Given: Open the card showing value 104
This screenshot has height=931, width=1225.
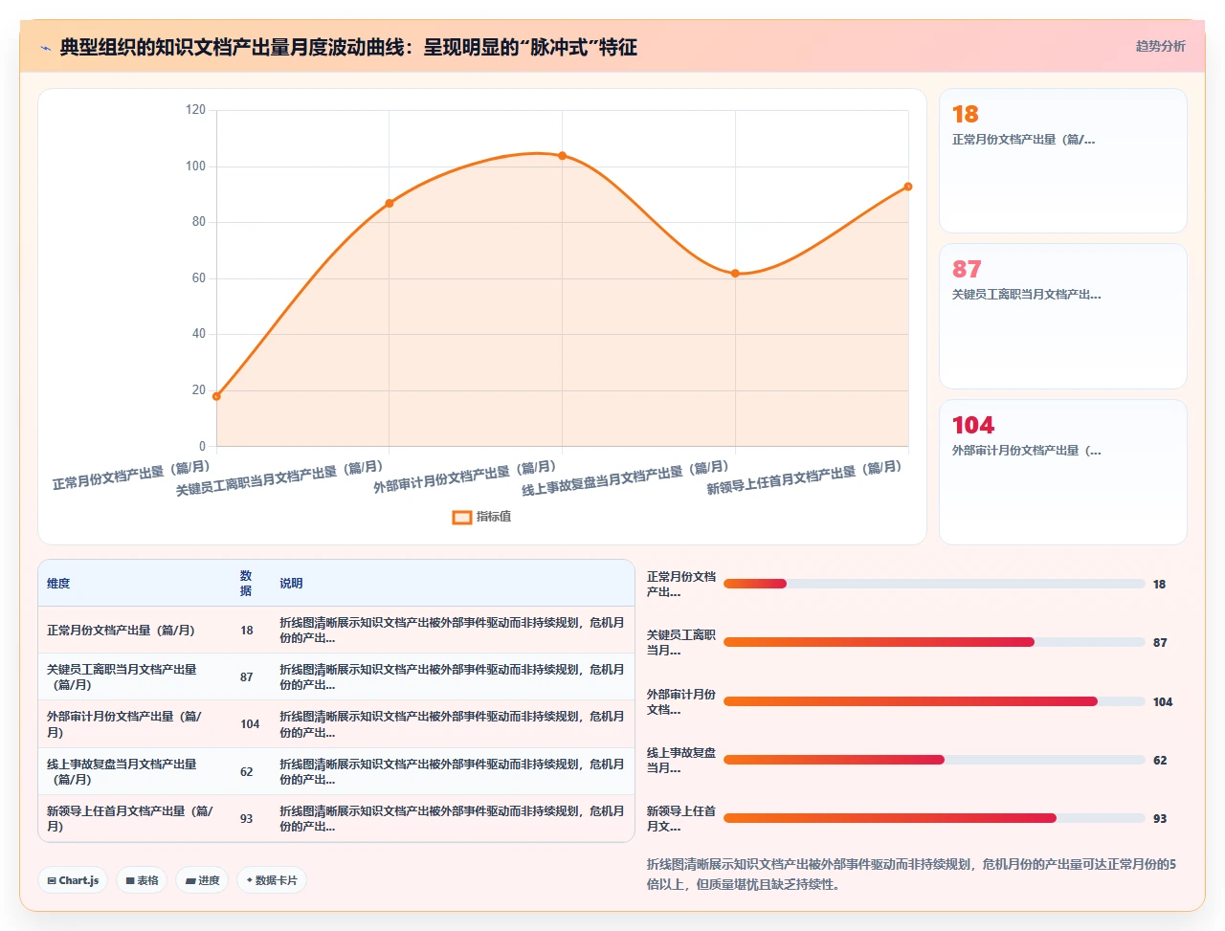Looking at the screenshot, I should (1063, 472).
